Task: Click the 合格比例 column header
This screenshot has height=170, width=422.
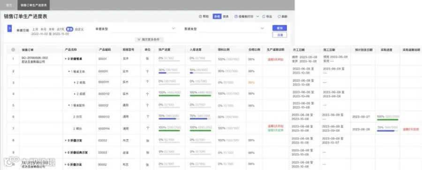Action: 254,50
